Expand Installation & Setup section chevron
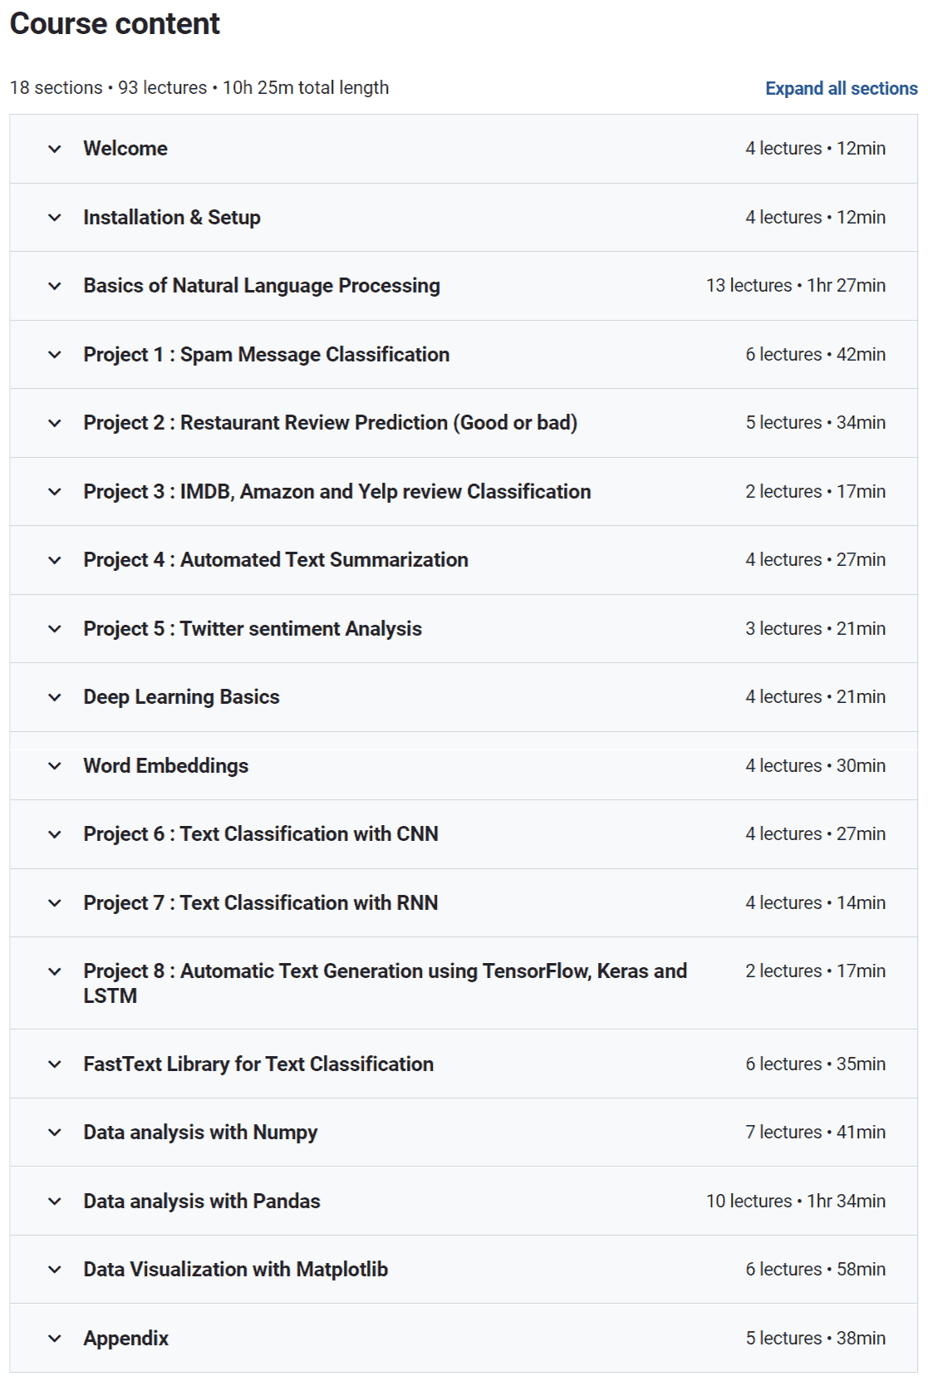 pos(55,218)
